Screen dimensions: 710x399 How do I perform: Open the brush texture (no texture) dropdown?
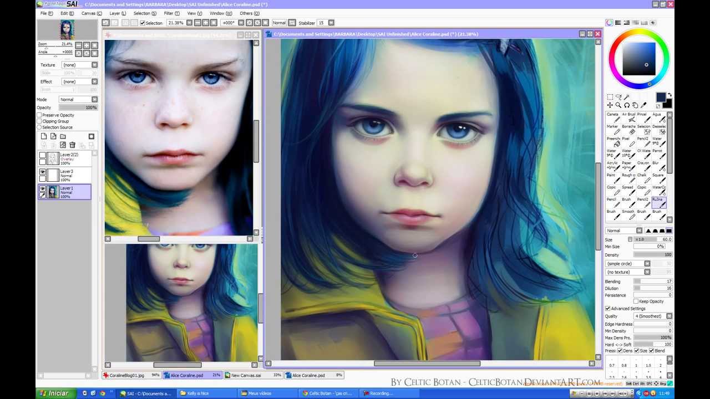click(x=628, y=272)
